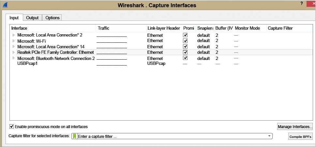Click the green bookmark filter icon
316x147 pixels.
pyautogui.click(x=74, y=136)
